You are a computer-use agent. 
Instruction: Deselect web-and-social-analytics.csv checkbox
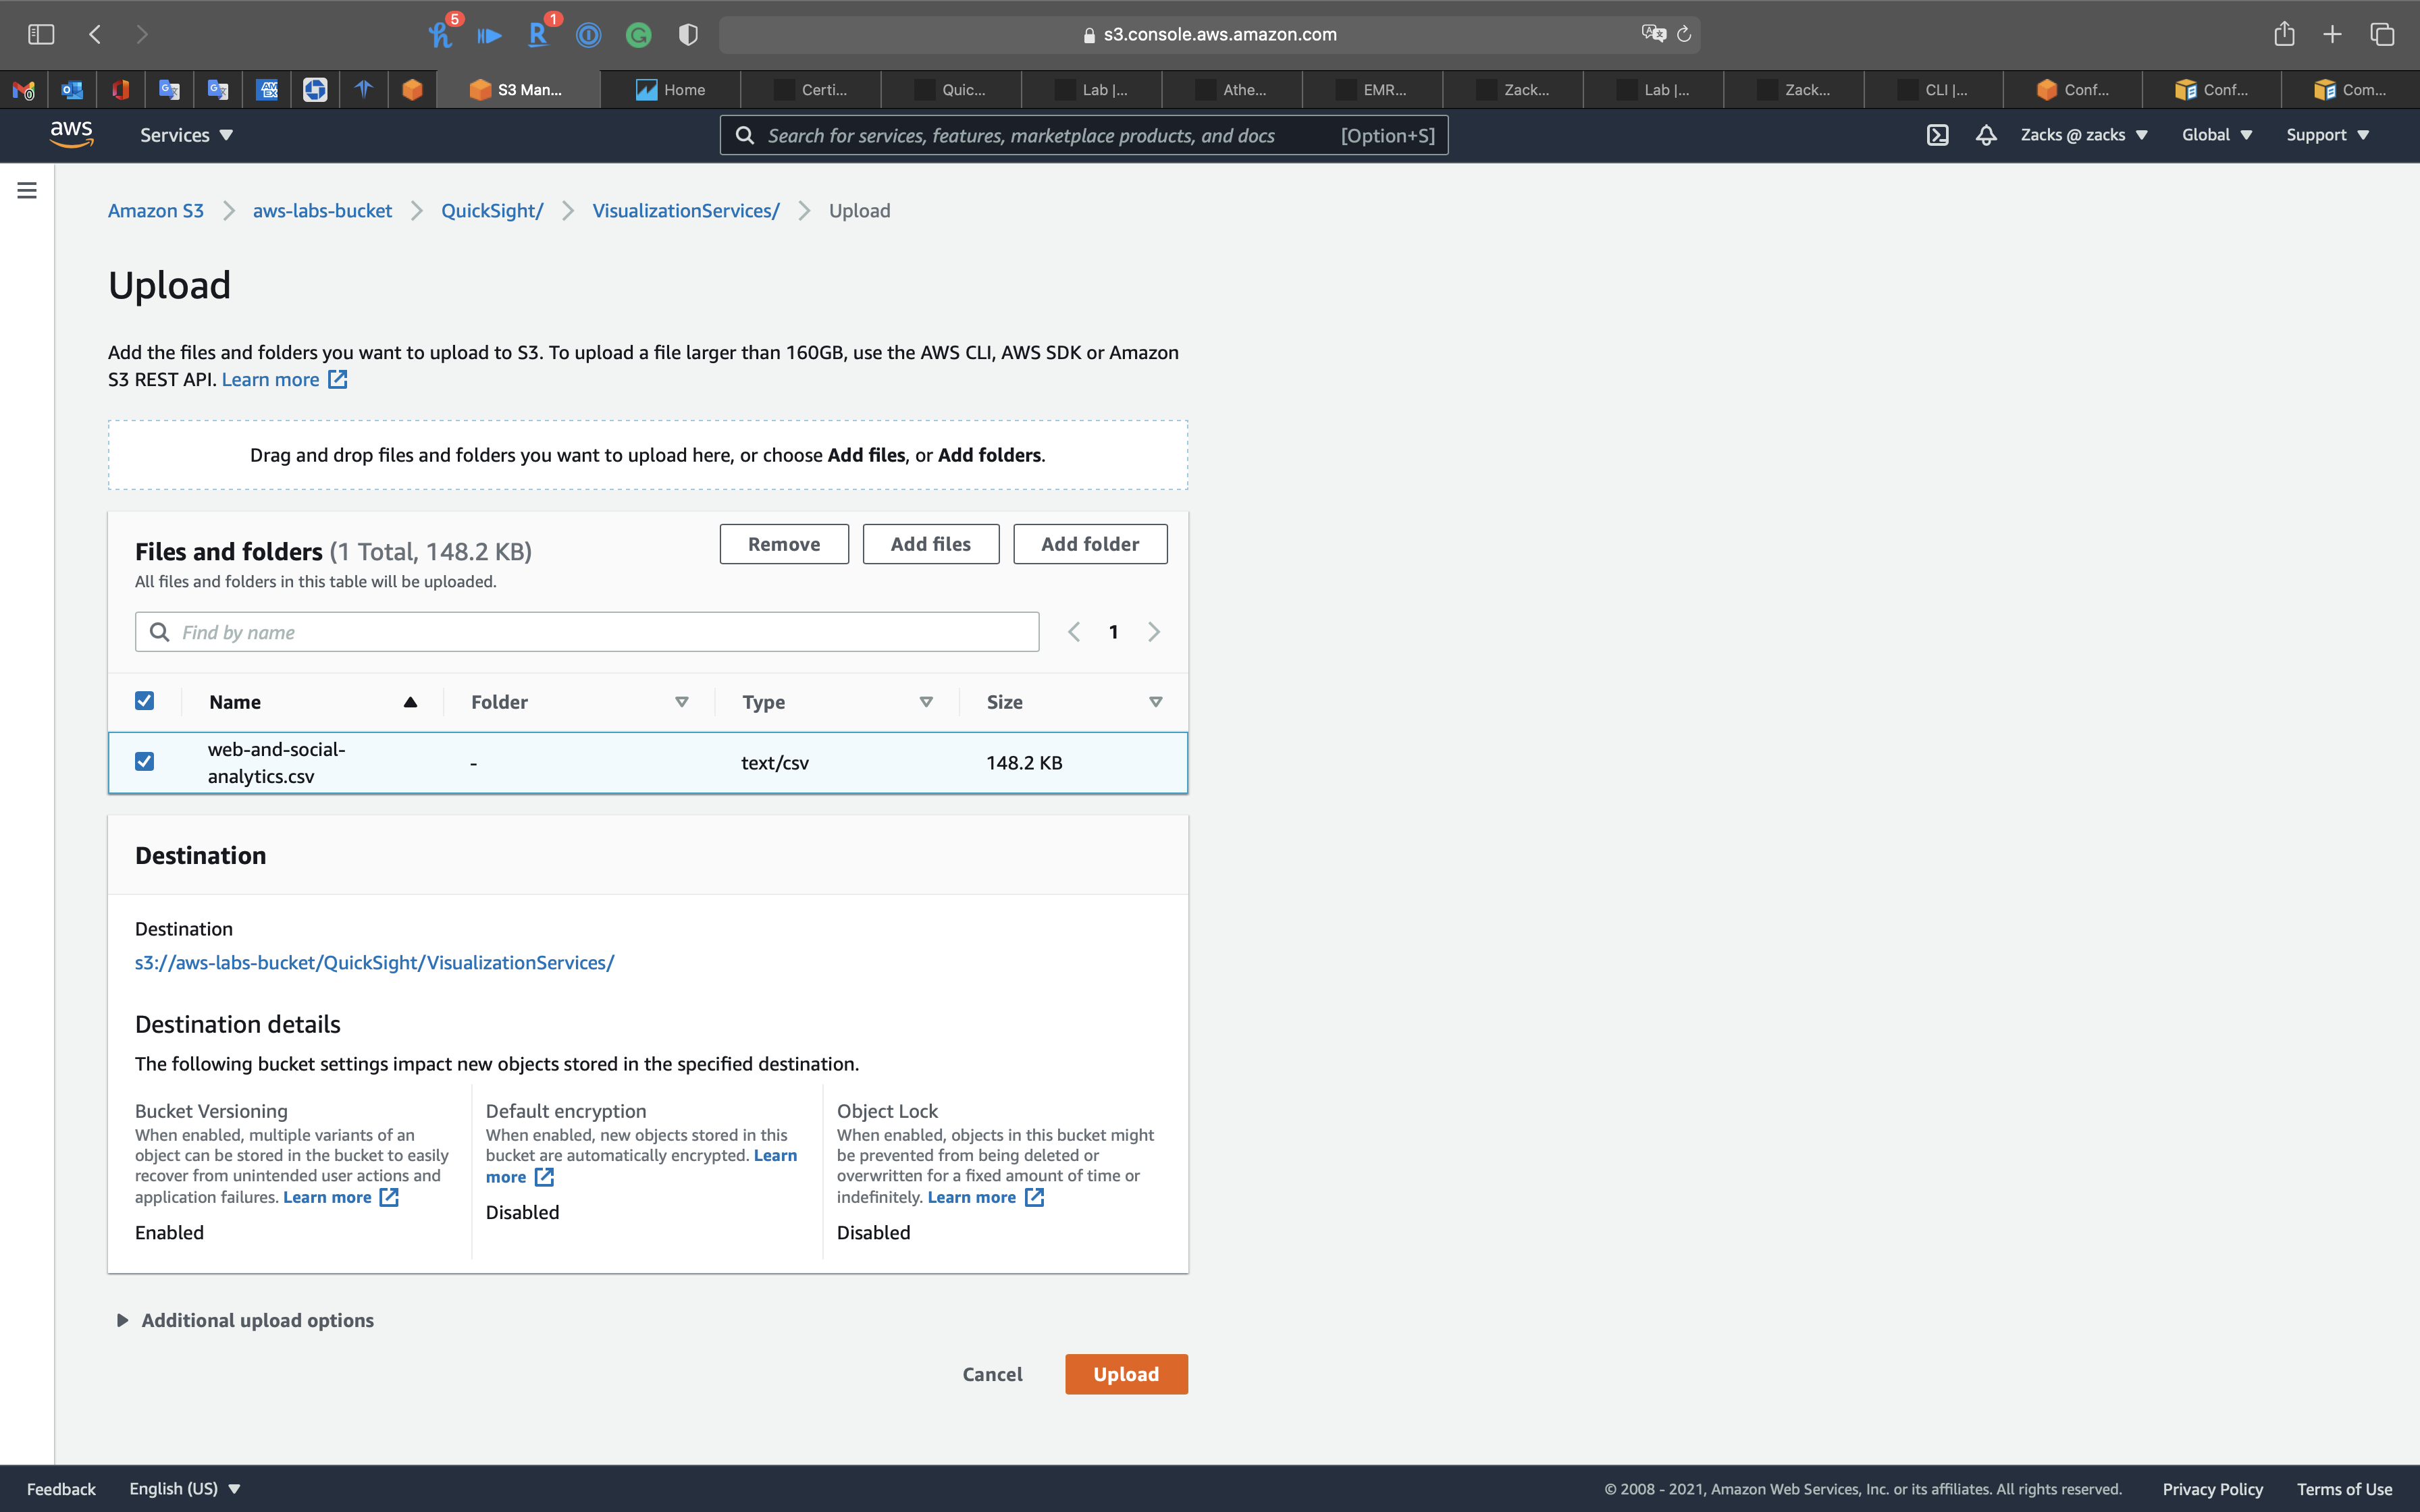(145, 762)
